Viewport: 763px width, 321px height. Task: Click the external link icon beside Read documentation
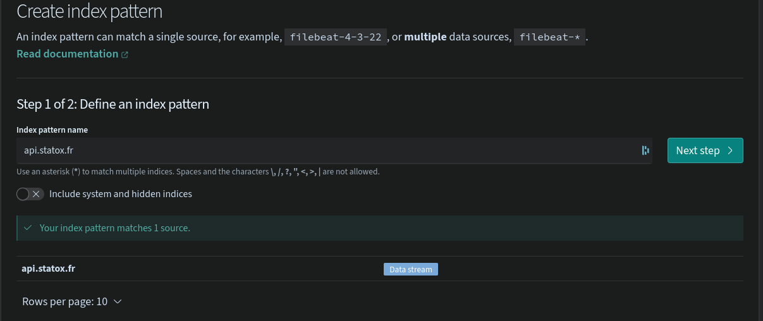click(x=125, y=54)
